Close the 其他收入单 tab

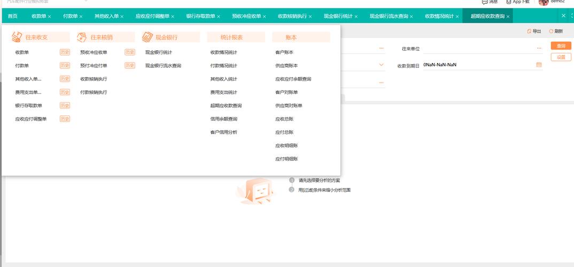(x=122, y=17)
